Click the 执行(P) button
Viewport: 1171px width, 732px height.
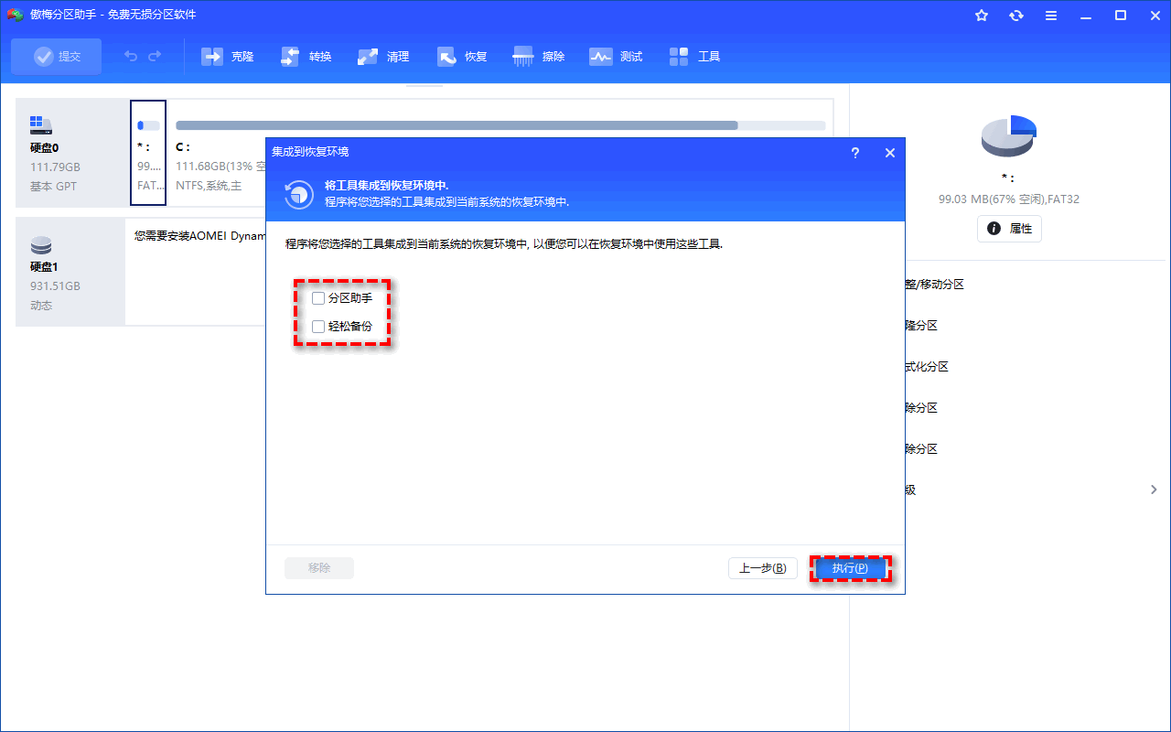pyautogui.click(x=850, y=567)
